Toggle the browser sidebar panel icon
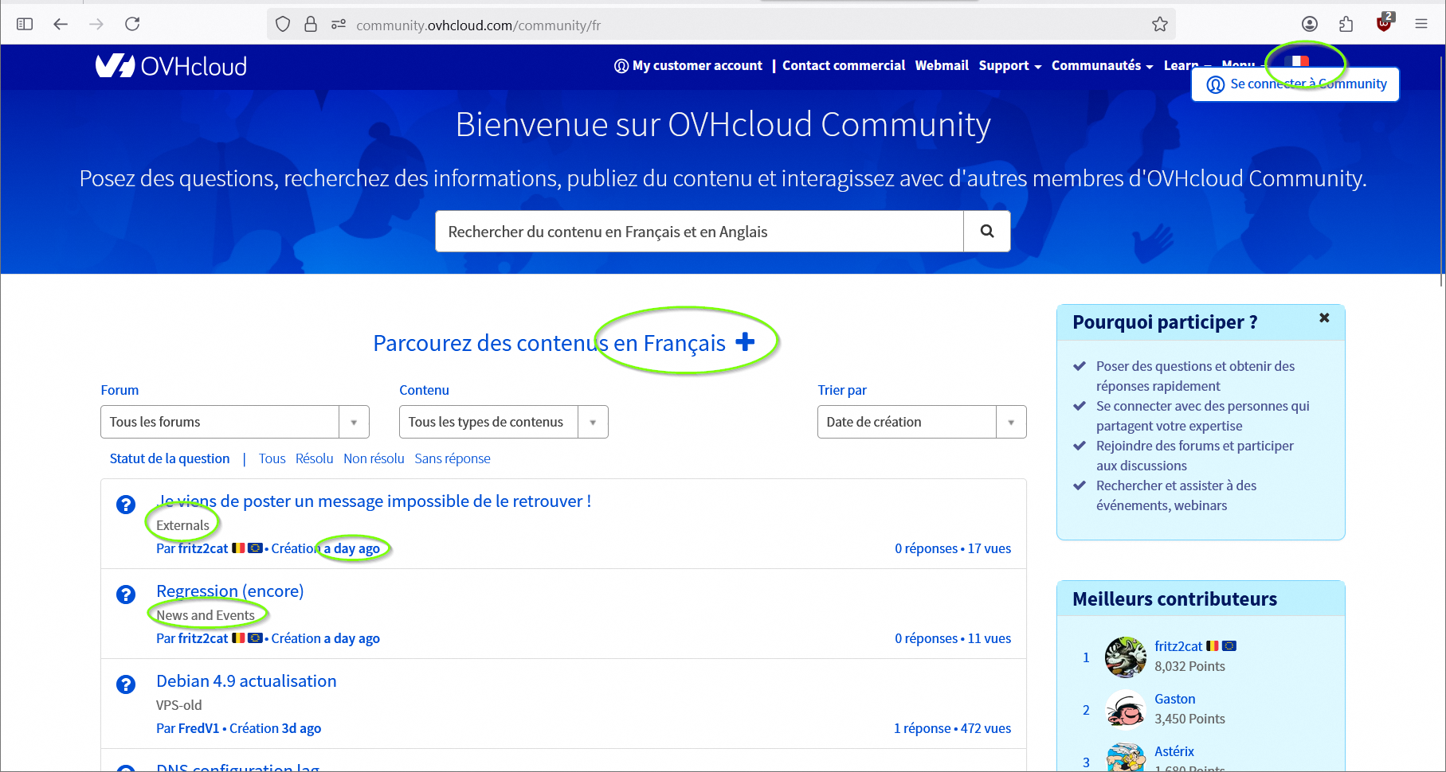The image size is (1446, 772). click(x=25, y=24)
